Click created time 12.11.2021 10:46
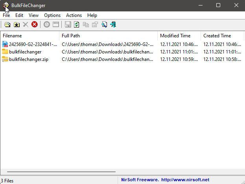The height and width of the screenshot is (184, 245). click(x=222, y=44)
